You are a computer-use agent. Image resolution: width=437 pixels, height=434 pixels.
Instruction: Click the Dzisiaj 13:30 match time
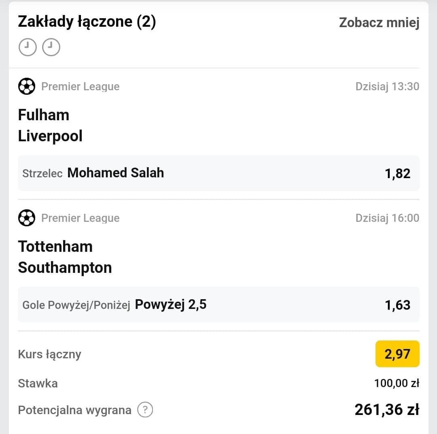(387, 86)
